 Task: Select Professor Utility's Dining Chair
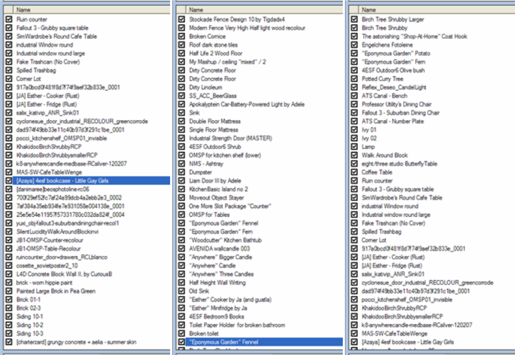[x=397, y=104]
